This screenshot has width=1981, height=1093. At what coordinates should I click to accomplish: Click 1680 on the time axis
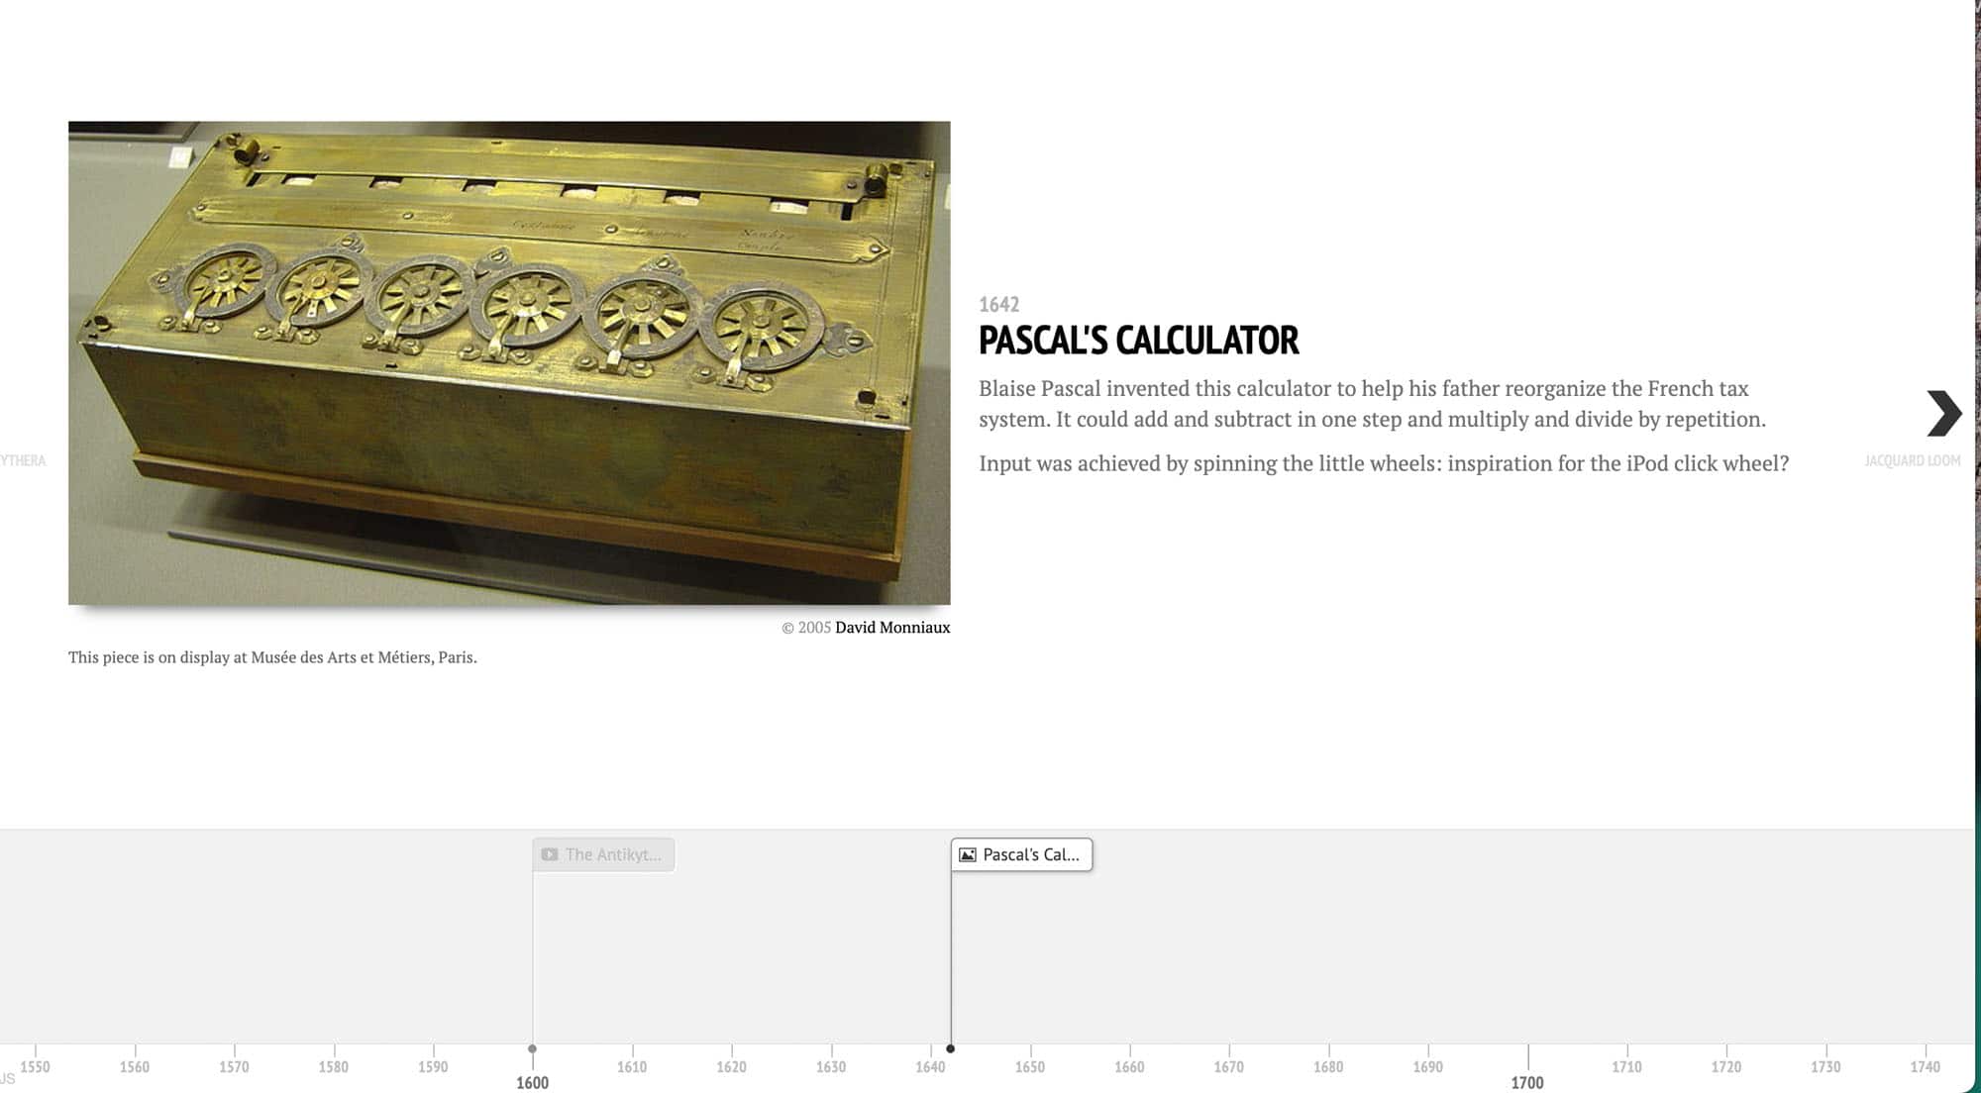click(1328, 1067)
